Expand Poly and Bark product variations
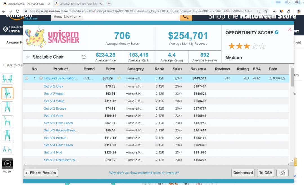304x185 pixels. [x=41, y=78]
